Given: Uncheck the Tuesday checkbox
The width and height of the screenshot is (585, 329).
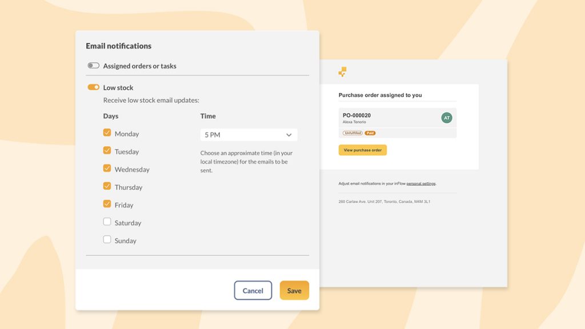Looking at the screenshot, I should pos(107,151).
